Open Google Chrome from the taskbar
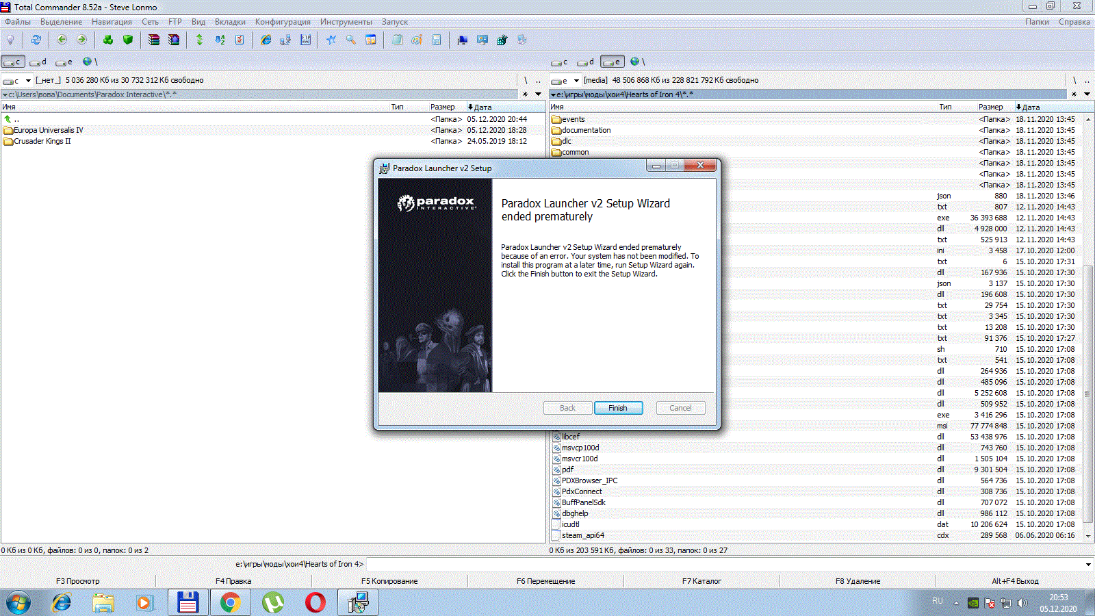This screenshot has width=1095, height=616. pos(230,602)
